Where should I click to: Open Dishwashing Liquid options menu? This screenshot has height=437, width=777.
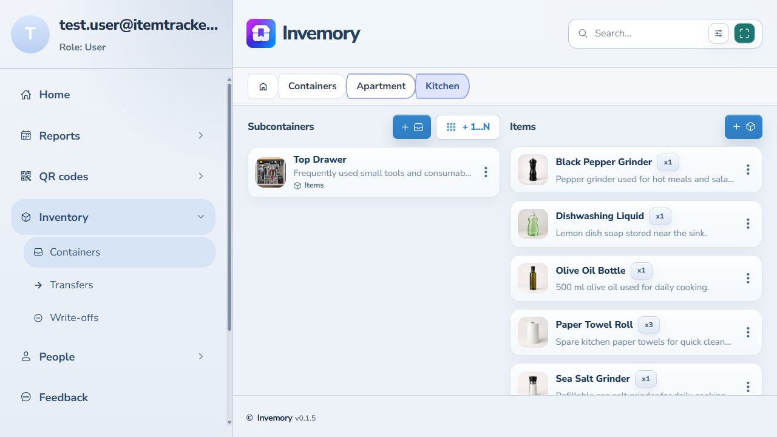click(748, 224)
